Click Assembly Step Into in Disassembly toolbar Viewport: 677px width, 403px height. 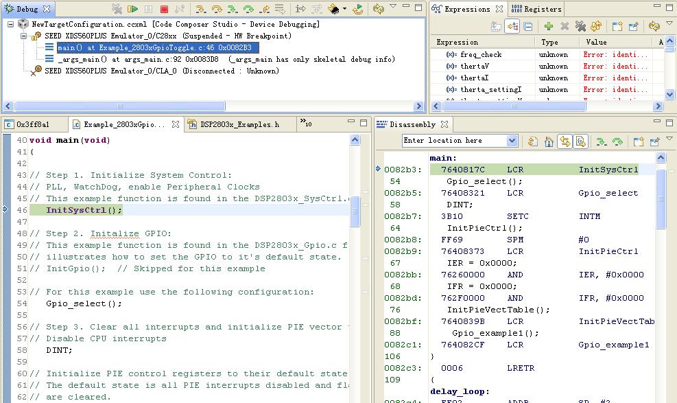(601, 141)
